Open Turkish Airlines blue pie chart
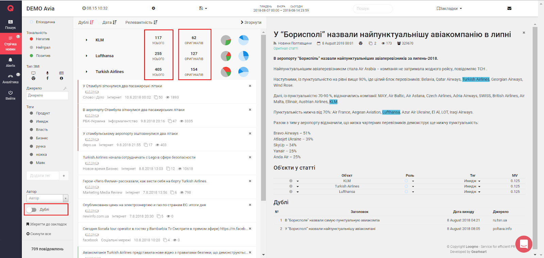The width and height of the screenshot is (544, 258). (243, 72)
